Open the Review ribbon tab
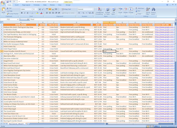 pyautogui.click(x=52, y=5)
